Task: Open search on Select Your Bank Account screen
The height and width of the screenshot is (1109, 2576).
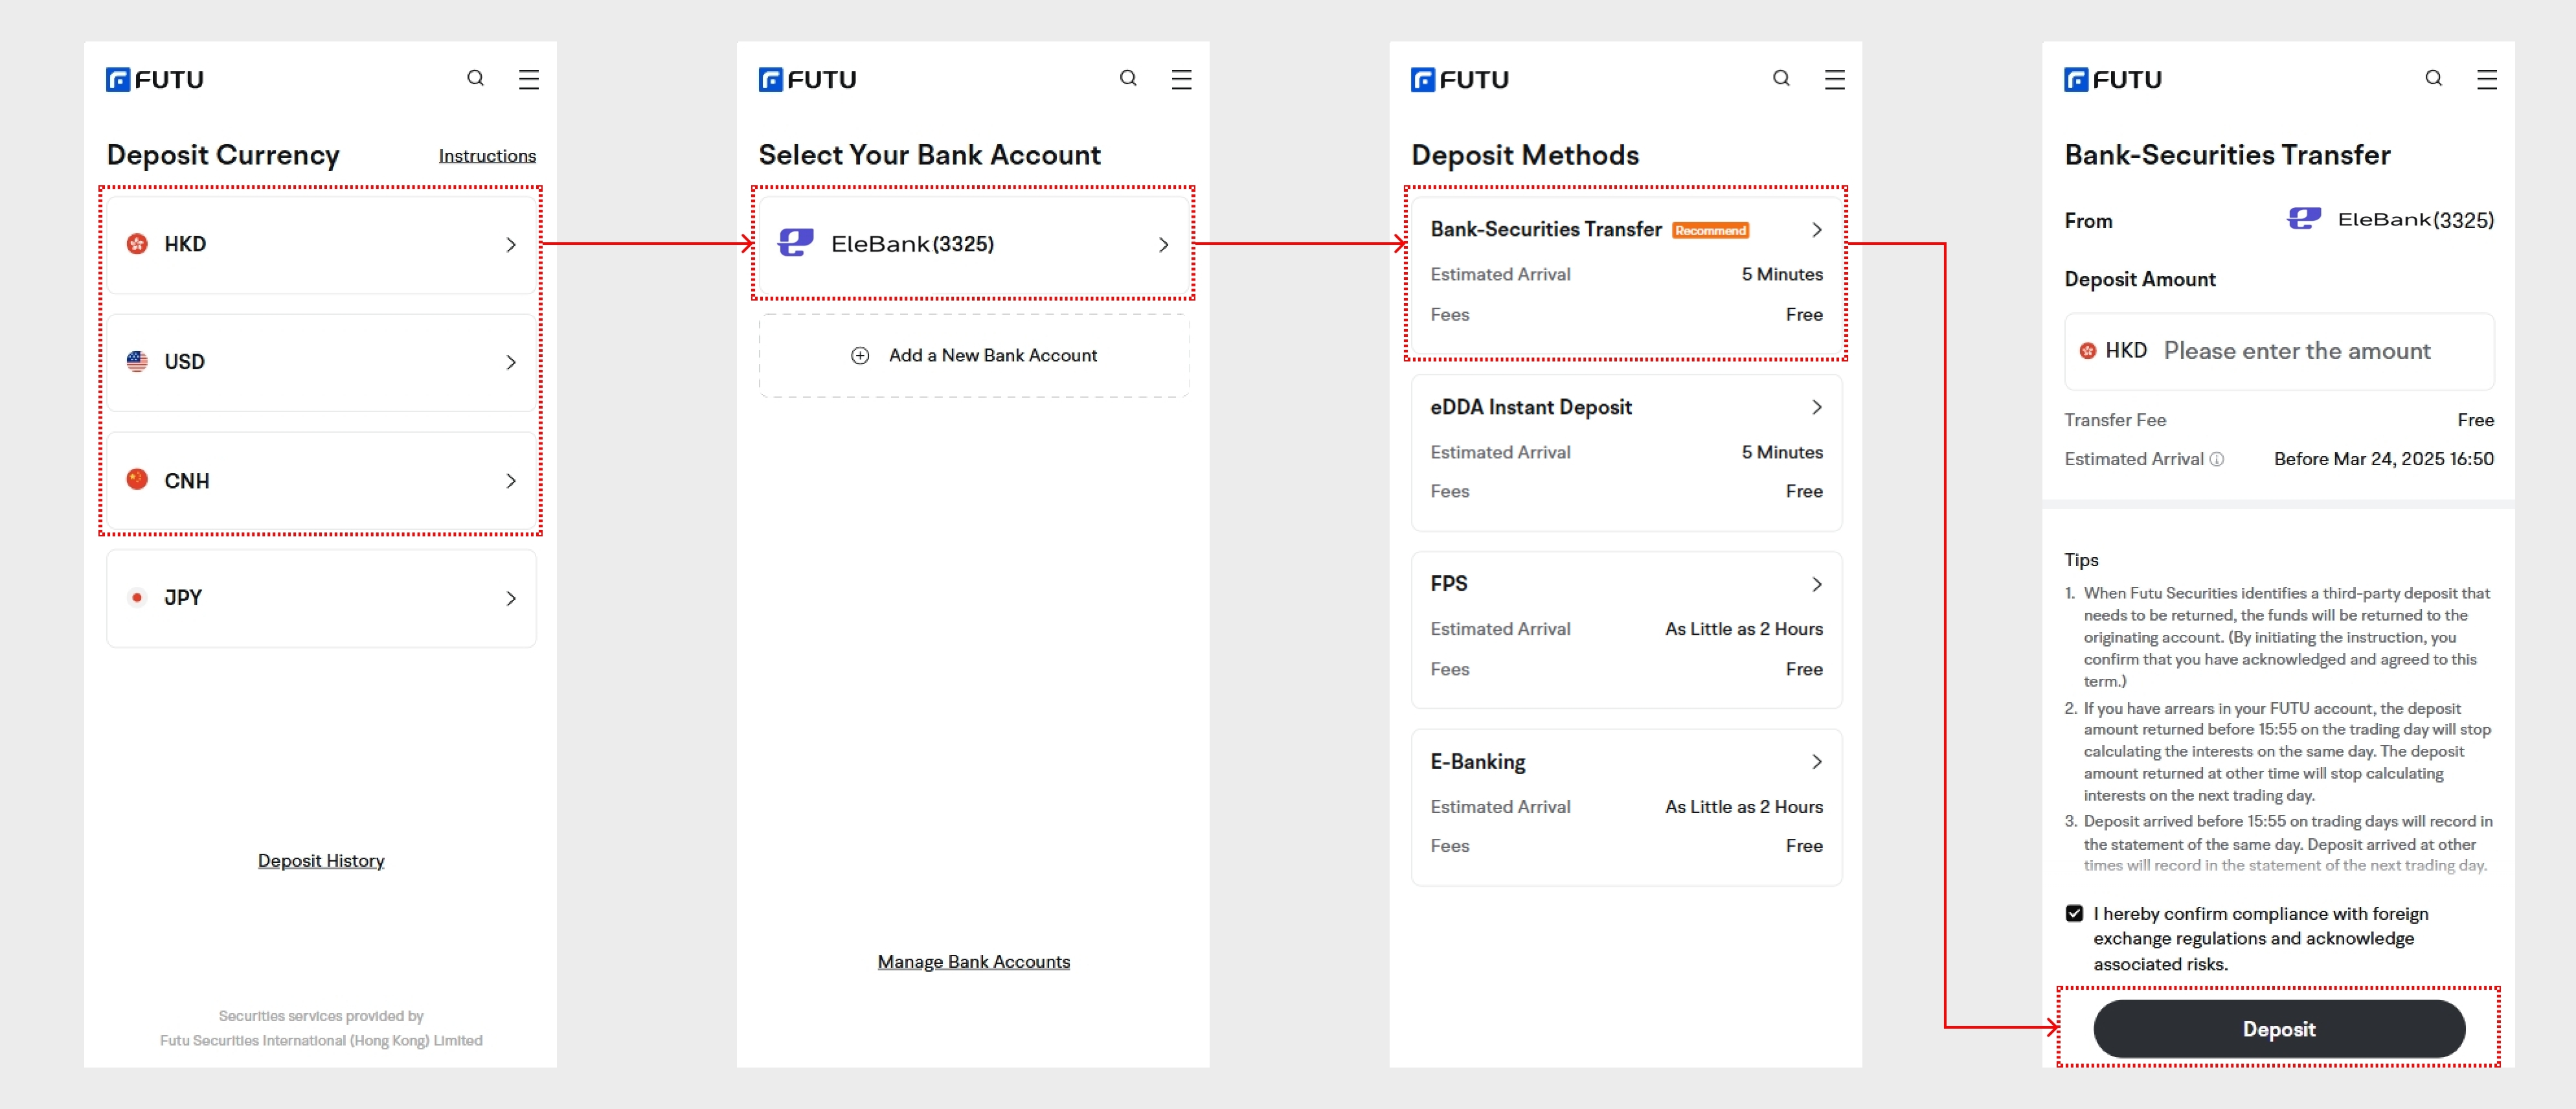Action: pos(1128,78)
